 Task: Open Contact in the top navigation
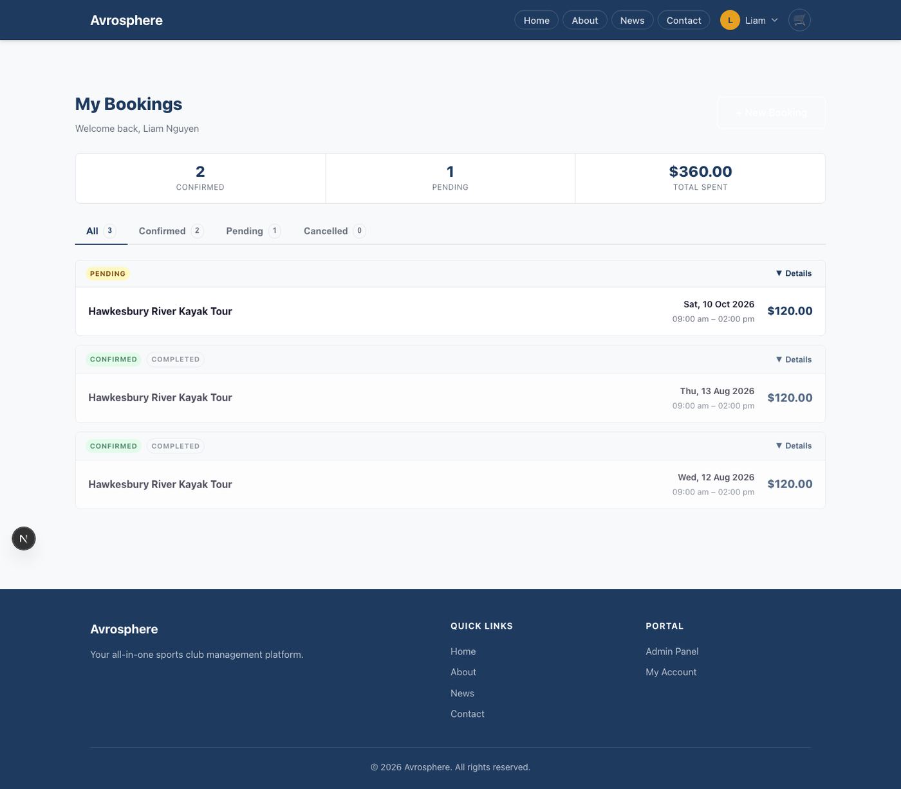pos(683,20)
